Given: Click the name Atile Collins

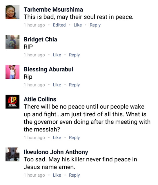Looking at the screenshot, I should click(40, 99).
